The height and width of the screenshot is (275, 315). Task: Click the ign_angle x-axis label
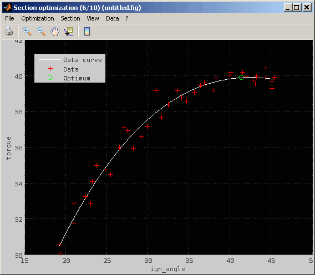click(x=167, y=269)
